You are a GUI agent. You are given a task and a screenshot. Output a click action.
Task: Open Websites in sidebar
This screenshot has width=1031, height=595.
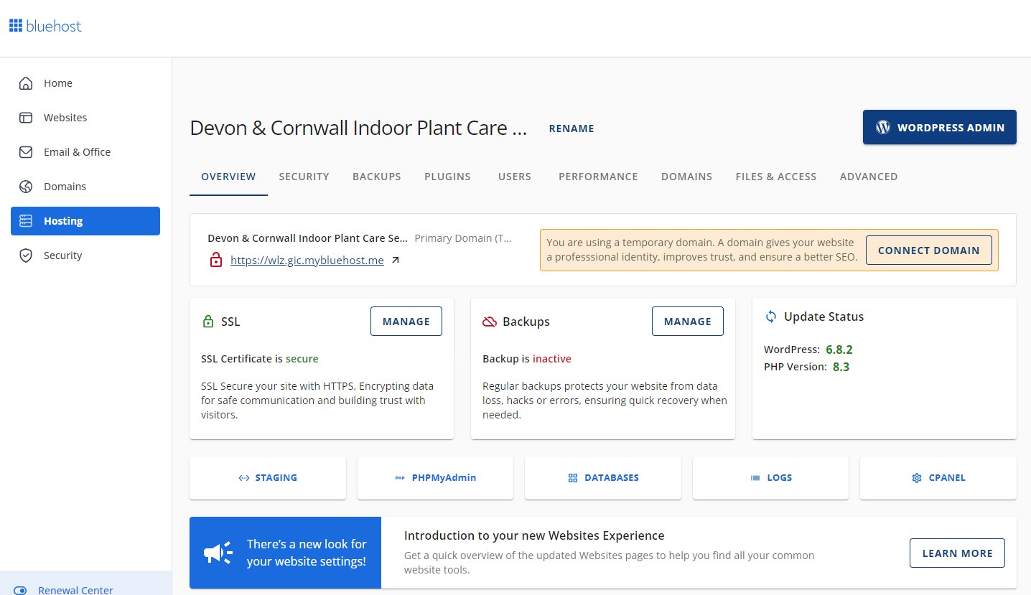click(x=85, y=118)
